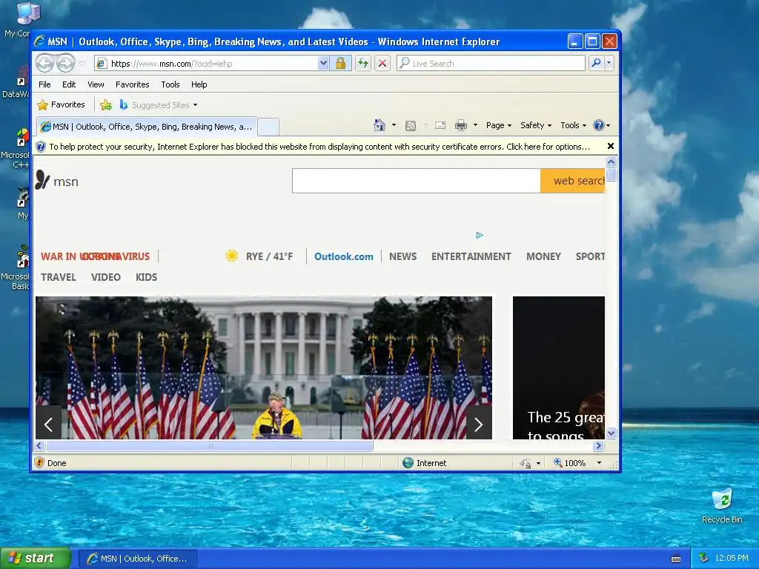Open the Windows start button
Viewport: 759px width, 569px height.
pos(35,559)
